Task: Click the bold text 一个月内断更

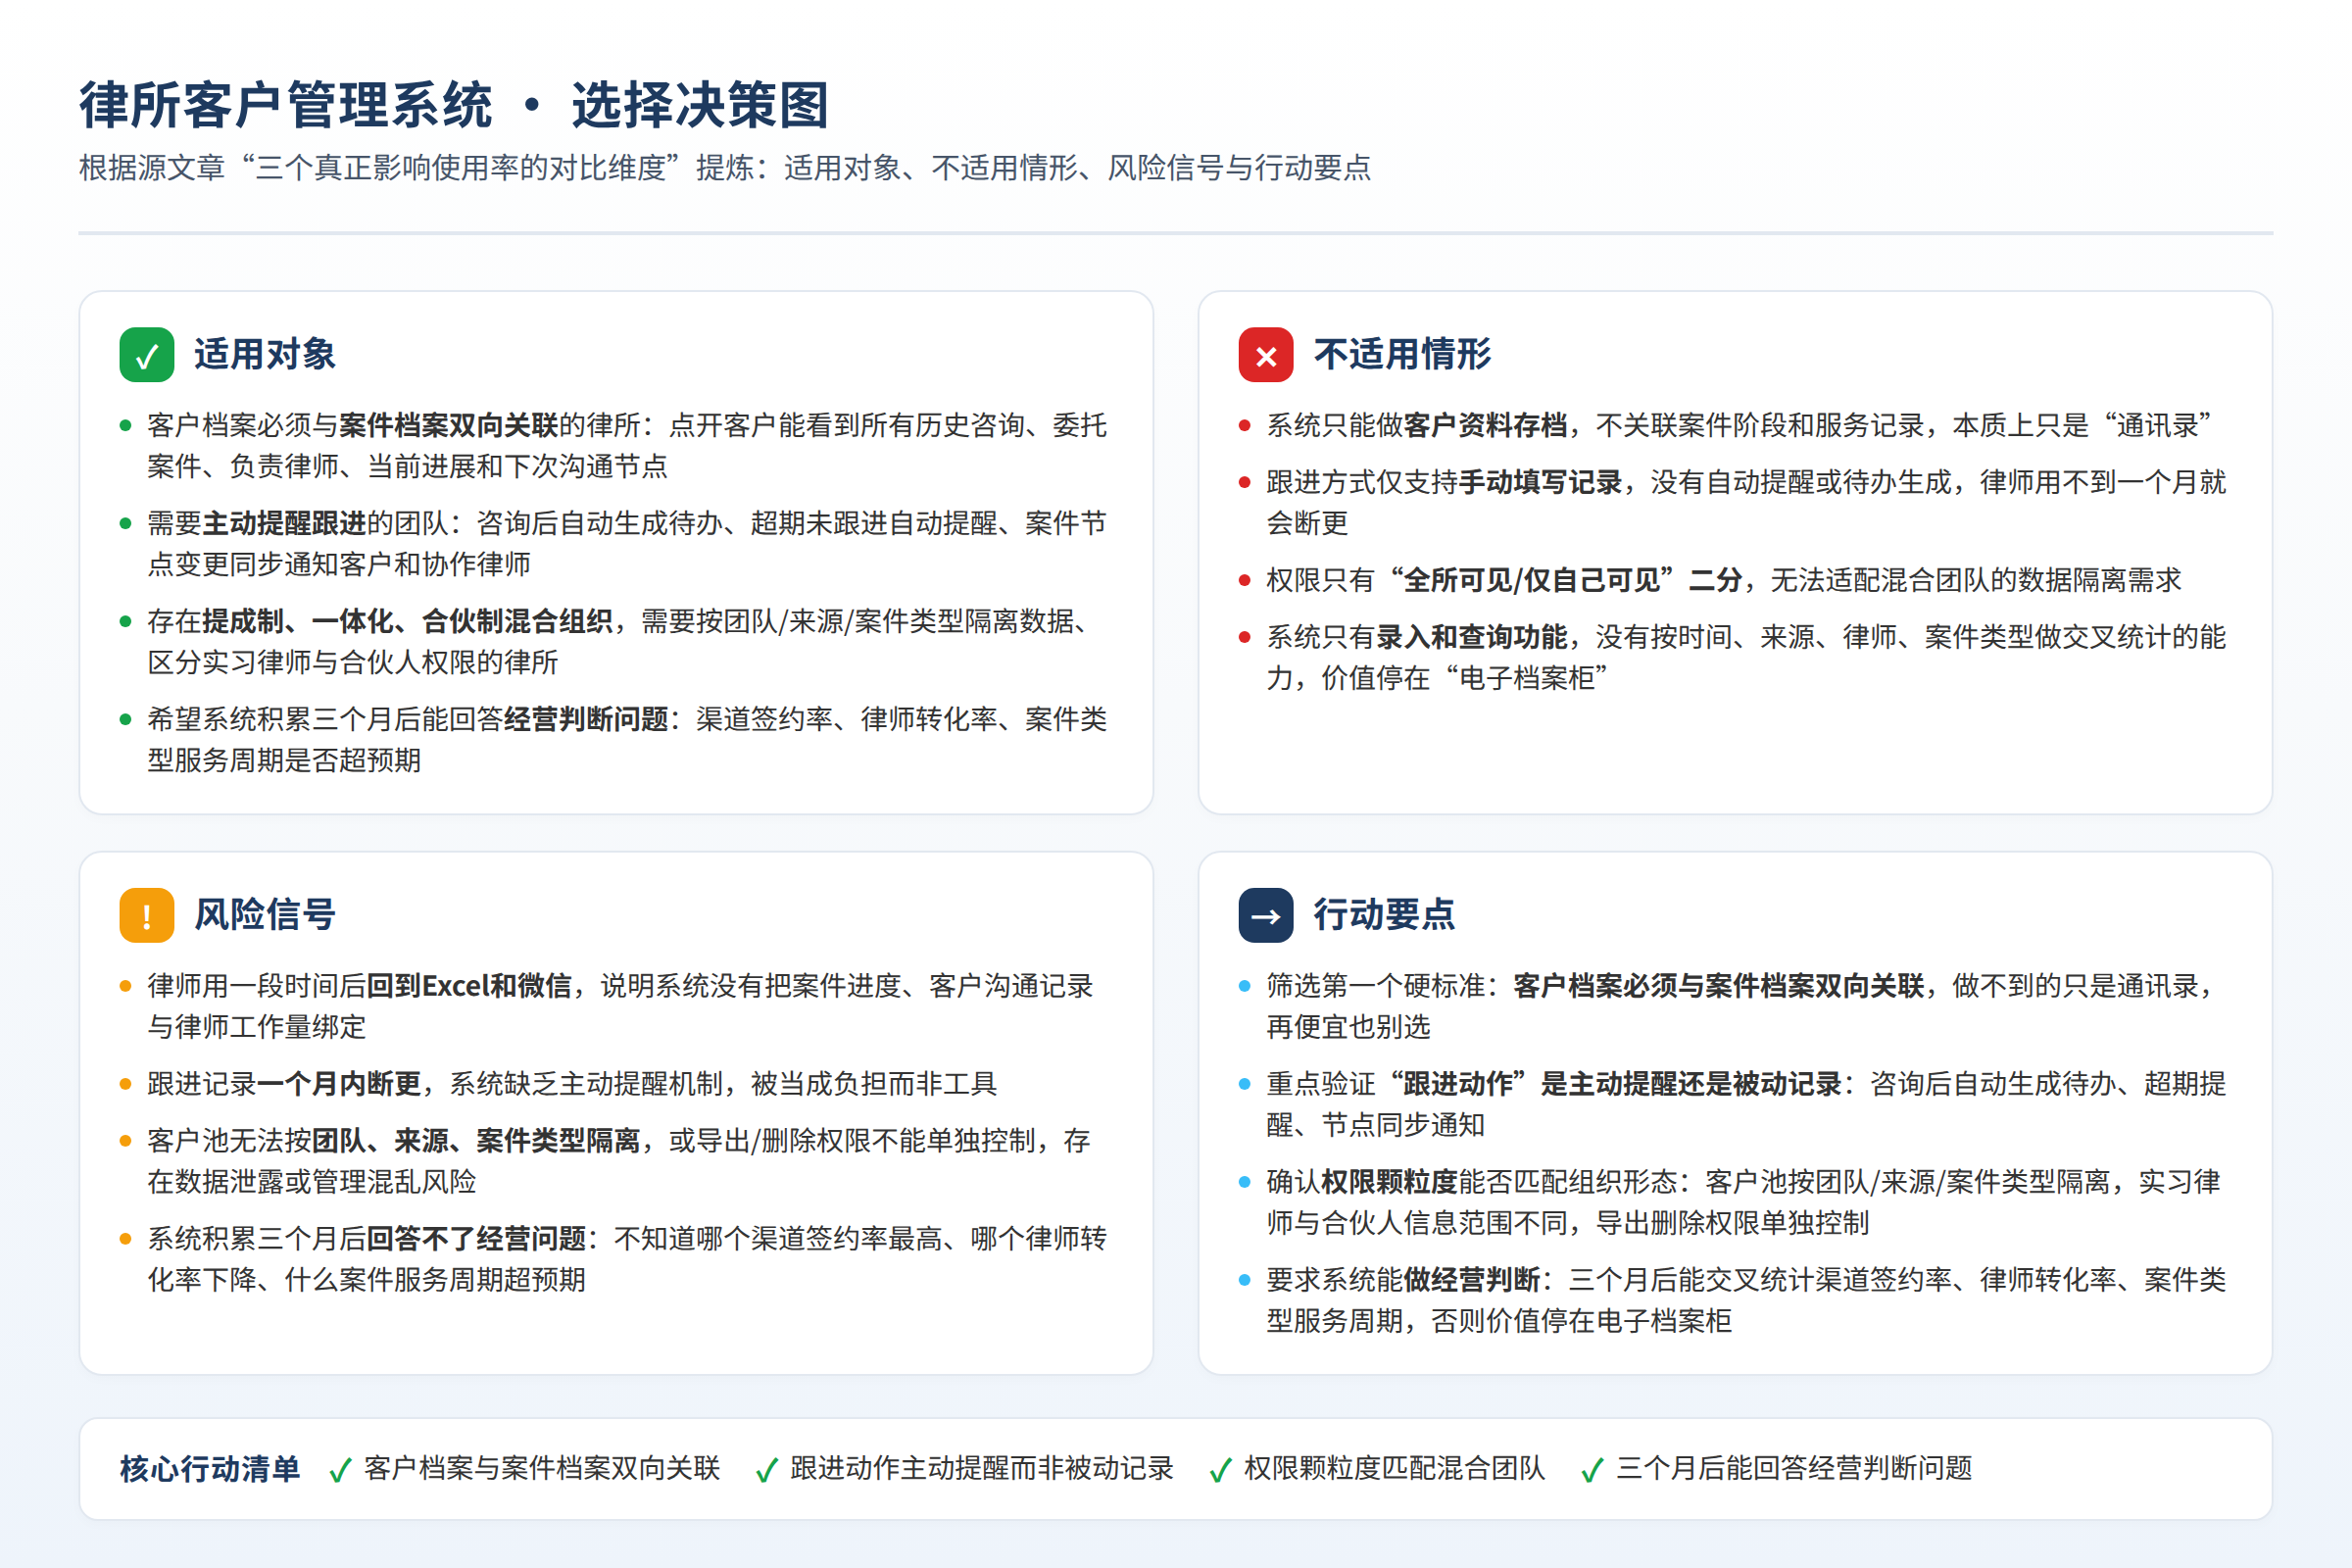Action: [x=339, y=1083]
